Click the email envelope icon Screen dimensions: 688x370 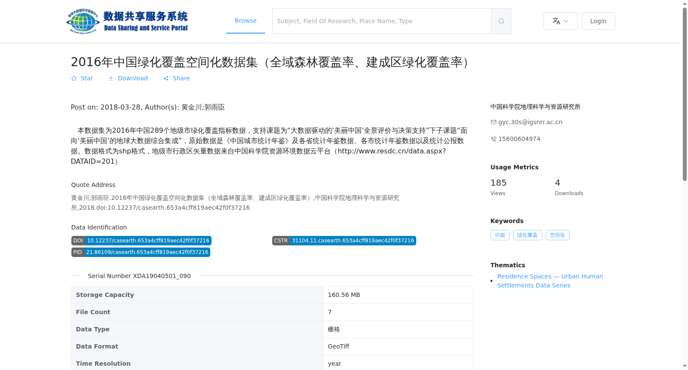(x=494, y=122)
